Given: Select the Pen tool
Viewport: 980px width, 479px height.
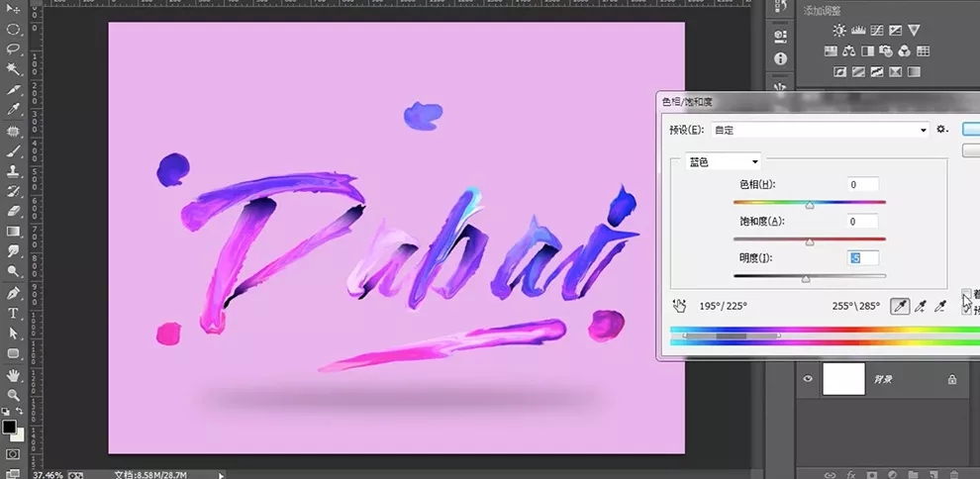Looking at the screenshot, I should pos(13,293).
